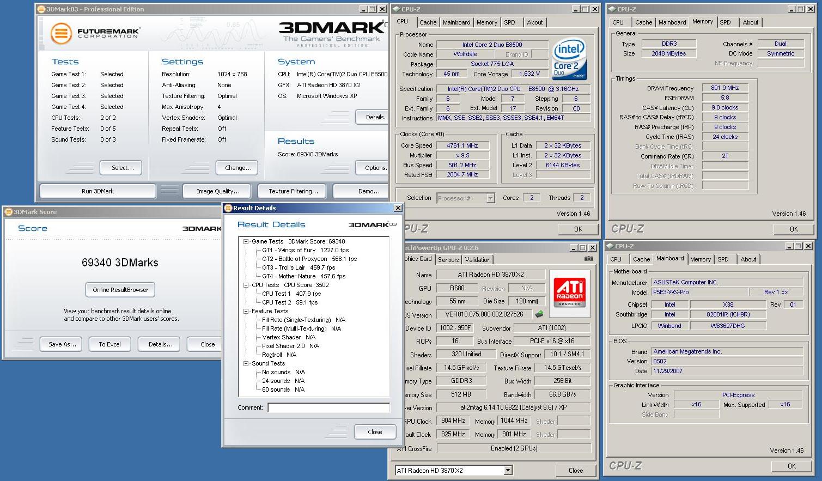Open the SPD tab in bottom-right CPU-Z
822x481 pixels.
click(723, 259)
